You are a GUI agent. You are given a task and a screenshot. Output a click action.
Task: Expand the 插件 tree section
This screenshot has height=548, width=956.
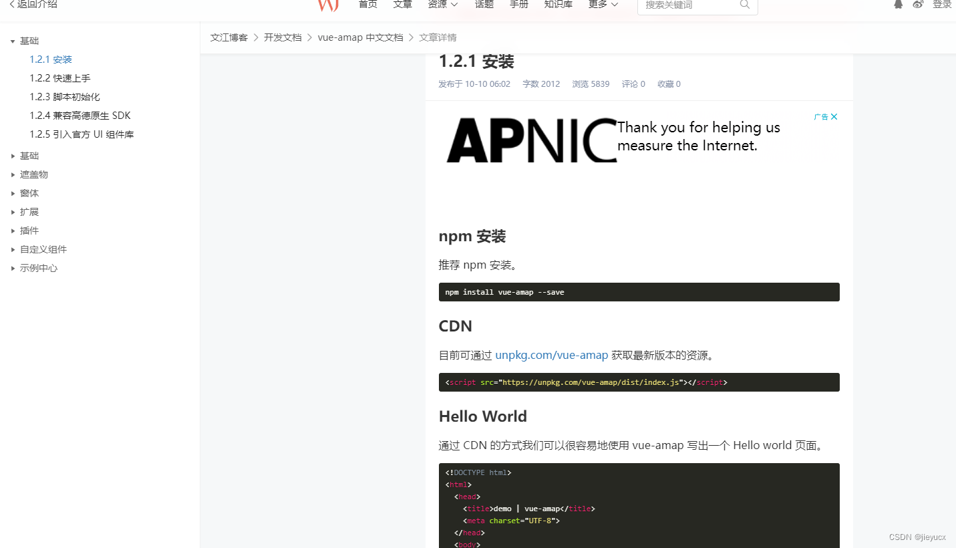(13, 231)
